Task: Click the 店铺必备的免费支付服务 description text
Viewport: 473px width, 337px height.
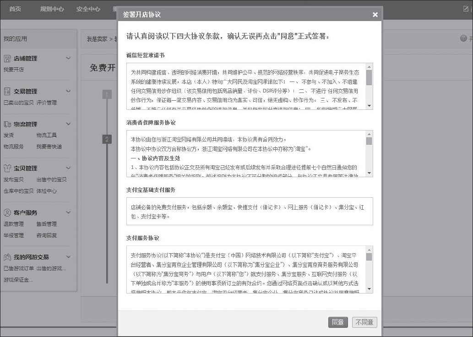Action: click(247, 212)
